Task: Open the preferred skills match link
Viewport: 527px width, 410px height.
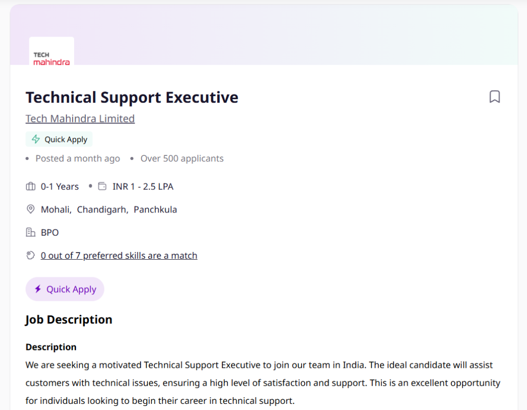Action: click(x=119, y=256)
